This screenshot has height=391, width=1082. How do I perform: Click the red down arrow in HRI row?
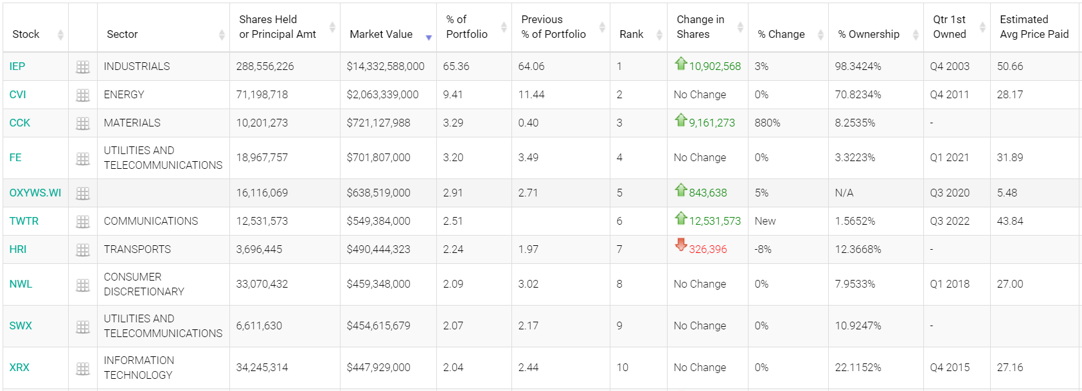(x=681, y=245)
